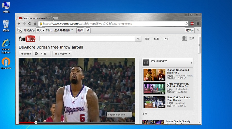Click 上传 in the YouTube header

coord(166,39)
